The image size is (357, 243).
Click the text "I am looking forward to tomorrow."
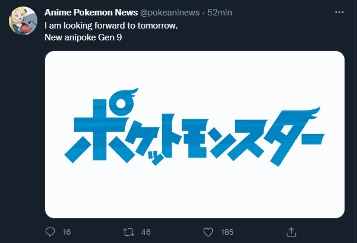pyautogui.click(x=111, y=26)
